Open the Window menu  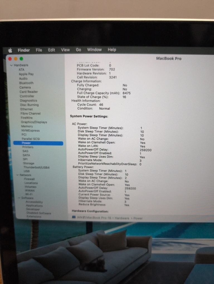pos(94,50)
